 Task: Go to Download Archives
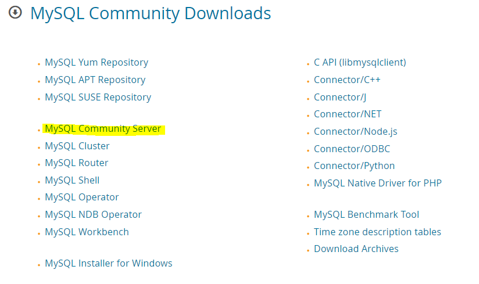coord(356,249)
